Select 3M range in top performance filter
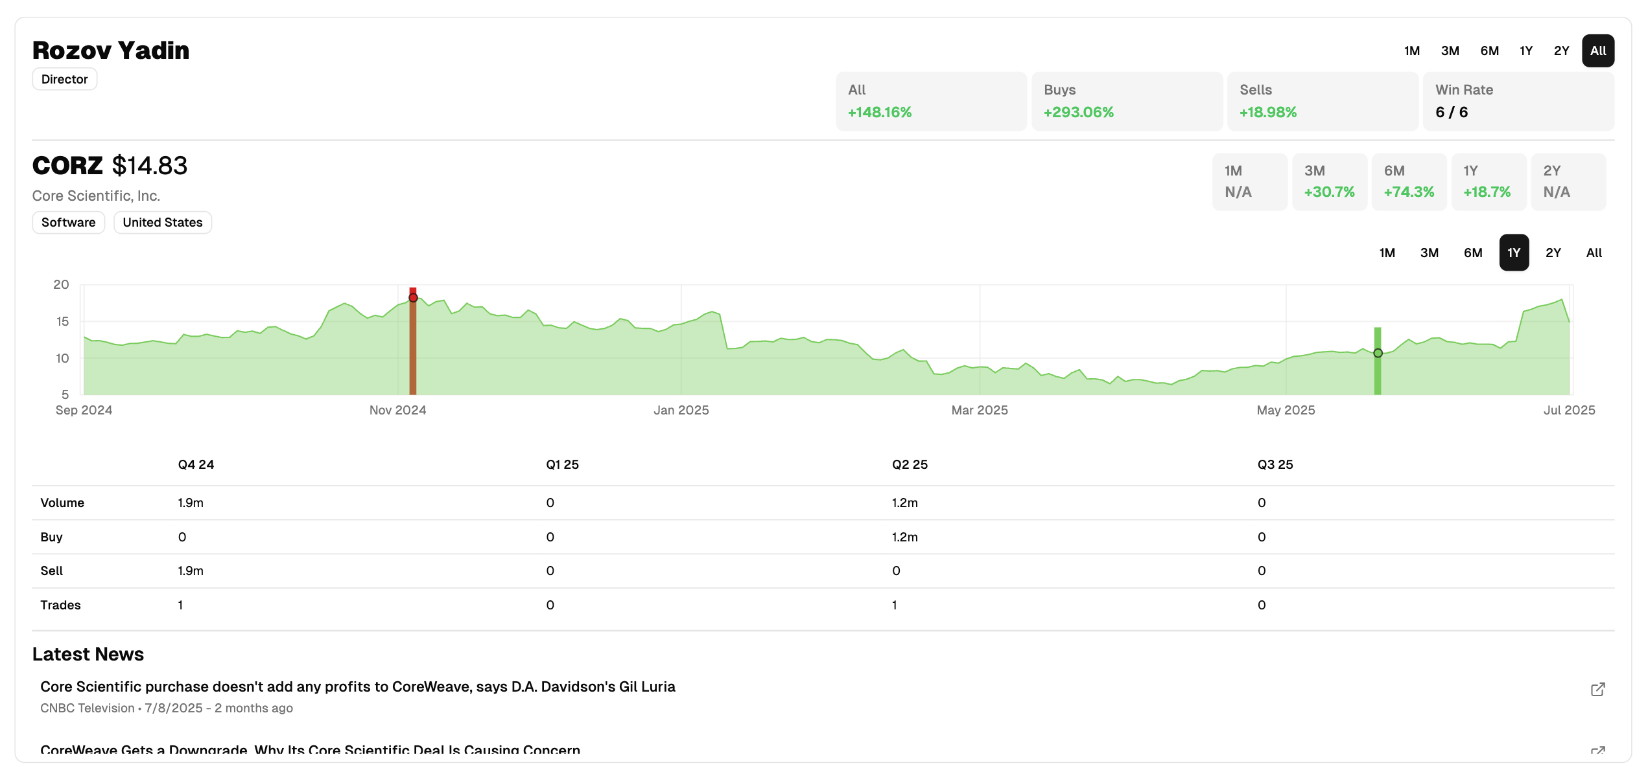This screenshot has width=1648, height=781. coord(1450,51)
